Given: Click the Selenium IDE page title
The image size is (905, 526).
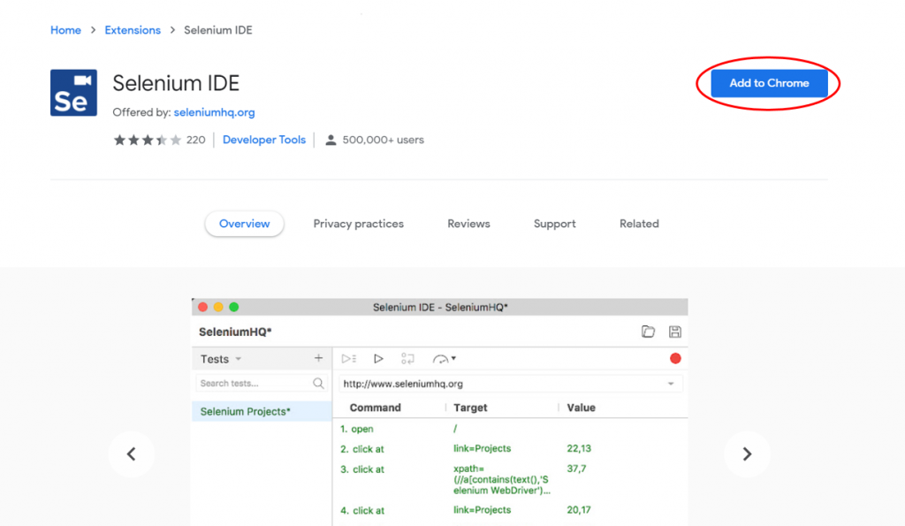Looking at the screenshot, I should coord(176,83).
